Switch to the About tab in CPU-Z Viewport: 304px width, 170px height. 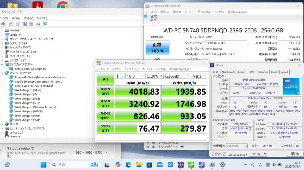[x=285, y=72]
